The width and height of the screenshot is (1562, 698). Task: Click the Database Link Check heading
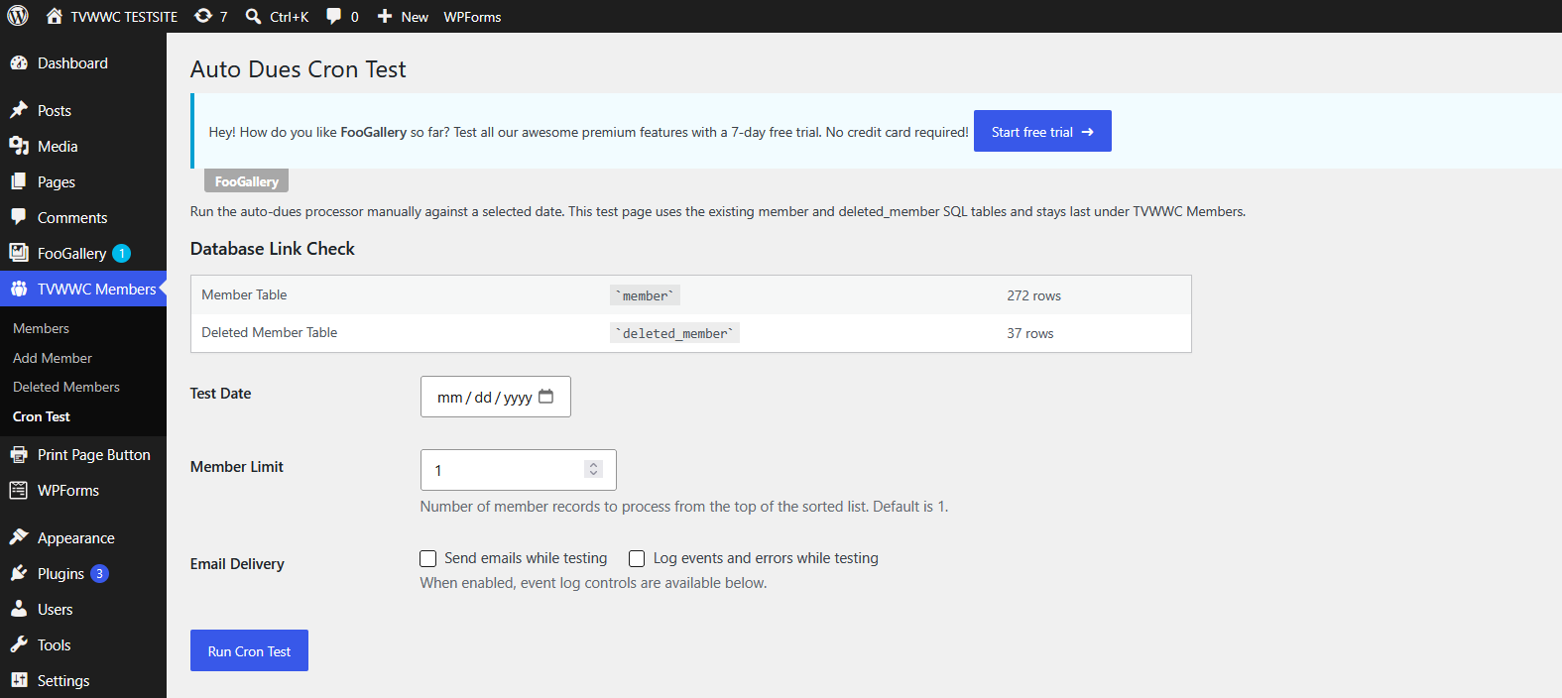point(272,249)
